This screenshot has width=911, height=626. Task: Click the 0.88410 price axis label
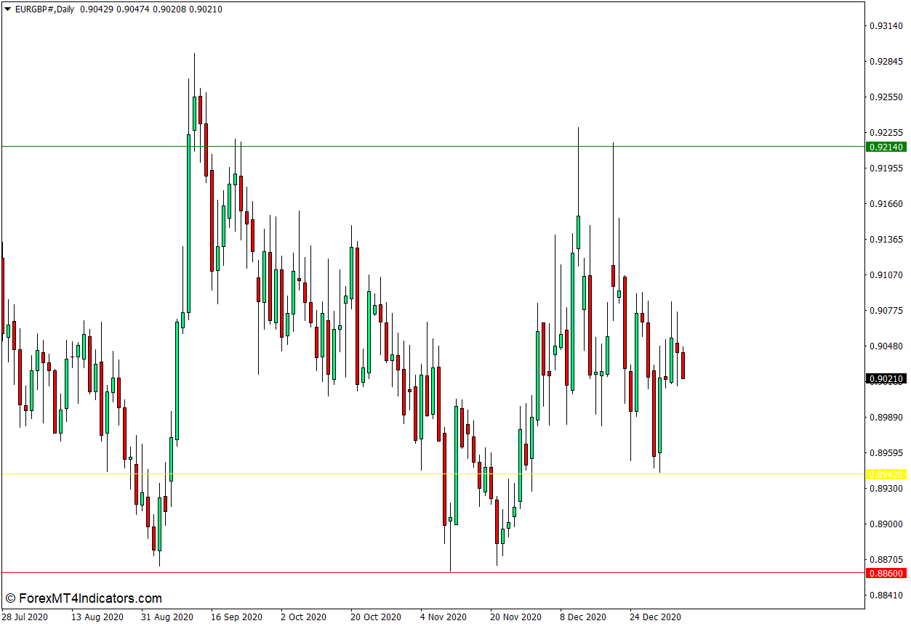pos(886,595)
